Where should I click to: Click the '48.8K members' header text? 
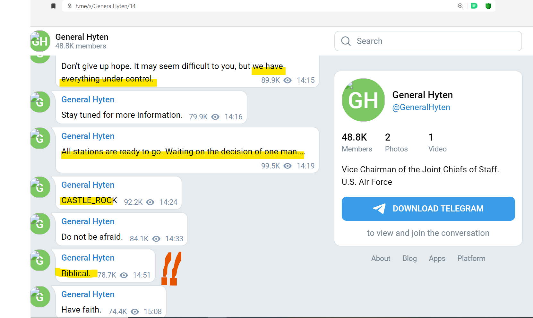(81, 46)
